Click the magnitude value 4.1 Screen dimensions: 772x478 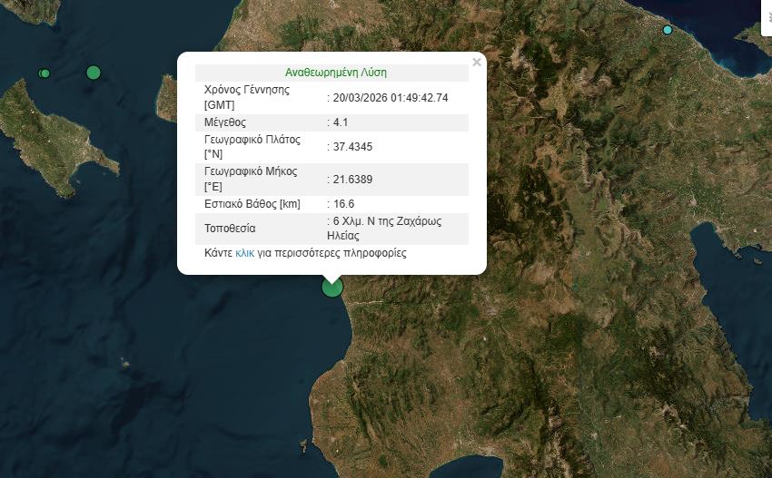coord(342,122)
